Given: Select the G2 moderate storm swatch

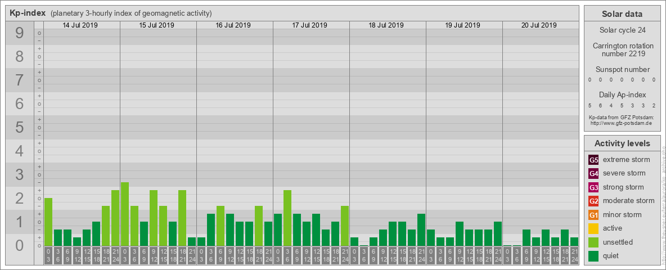Looking at the screenshot, I should click(x=594, y=201).
